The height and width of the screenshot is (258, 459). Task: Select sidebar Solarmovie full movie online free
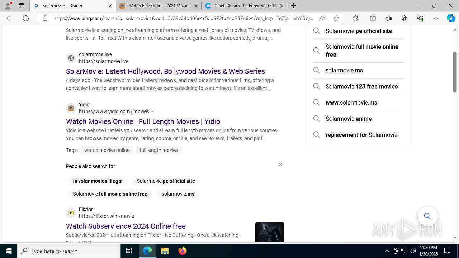click(359, 51)
